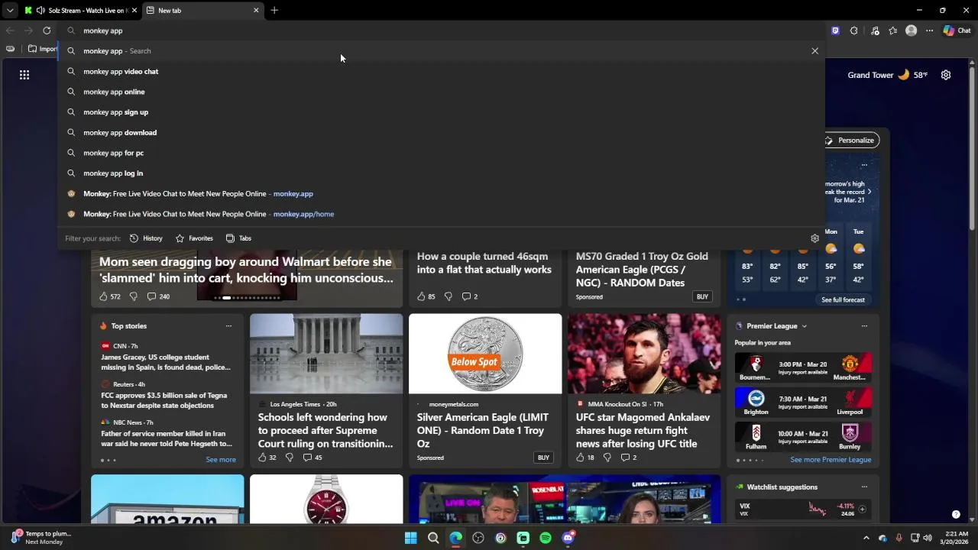Show hidden system tray icons
978x550 pixels.
pyautogui.click(x=866, y=538)
